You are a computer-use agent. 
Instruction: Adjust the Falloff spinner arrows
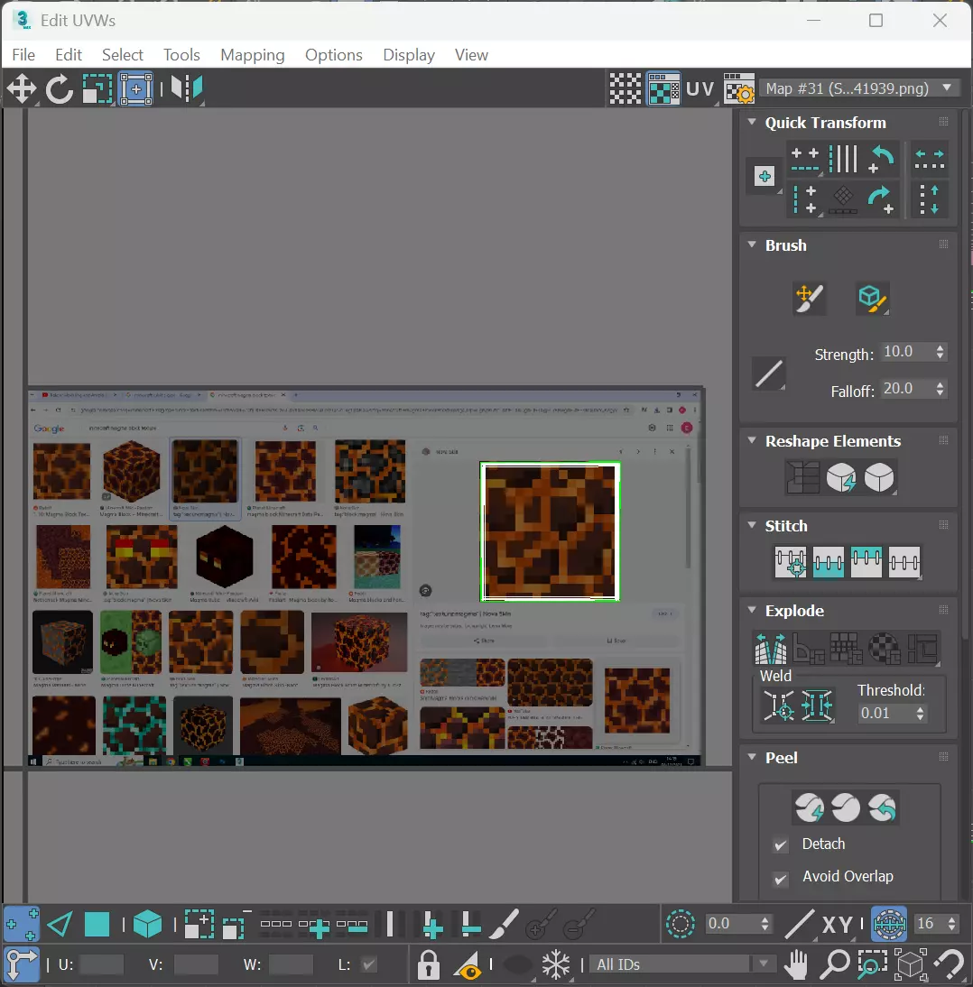(940, 389)
